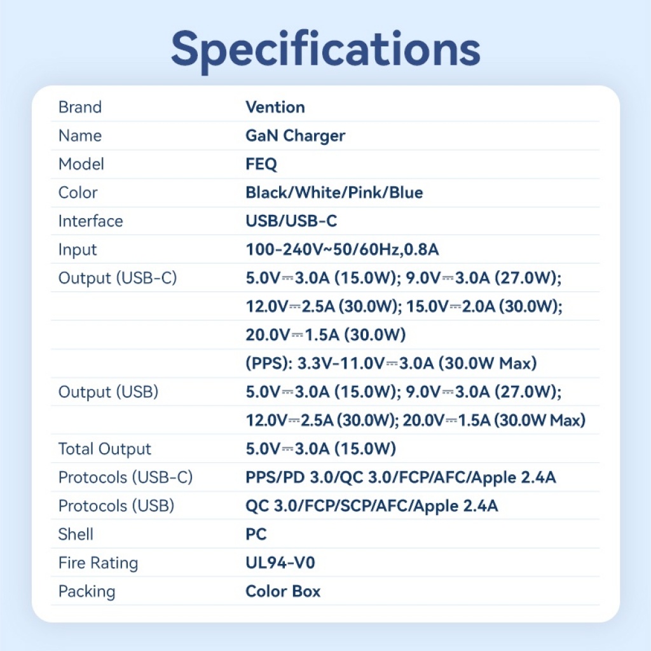The image size is (651, 651).
Task: Select the UL94-V0 fire rating value
Action: pyautogui.click(x=280, y=563)
